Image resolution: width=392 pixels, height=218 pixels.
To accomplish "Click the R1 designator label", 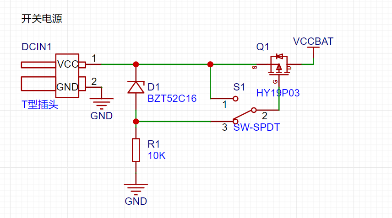I will [x=153, y=144].
